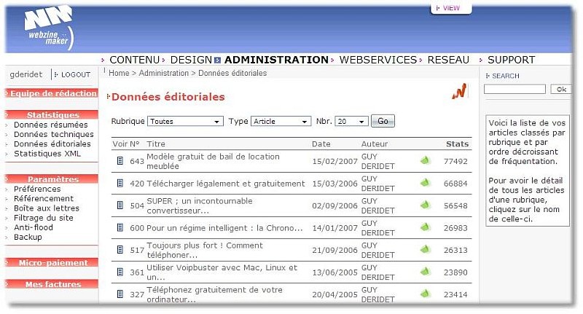Click green stats icon for article 327
The height and width of the screenshot is (314, 583).
(x=425, y=294)
